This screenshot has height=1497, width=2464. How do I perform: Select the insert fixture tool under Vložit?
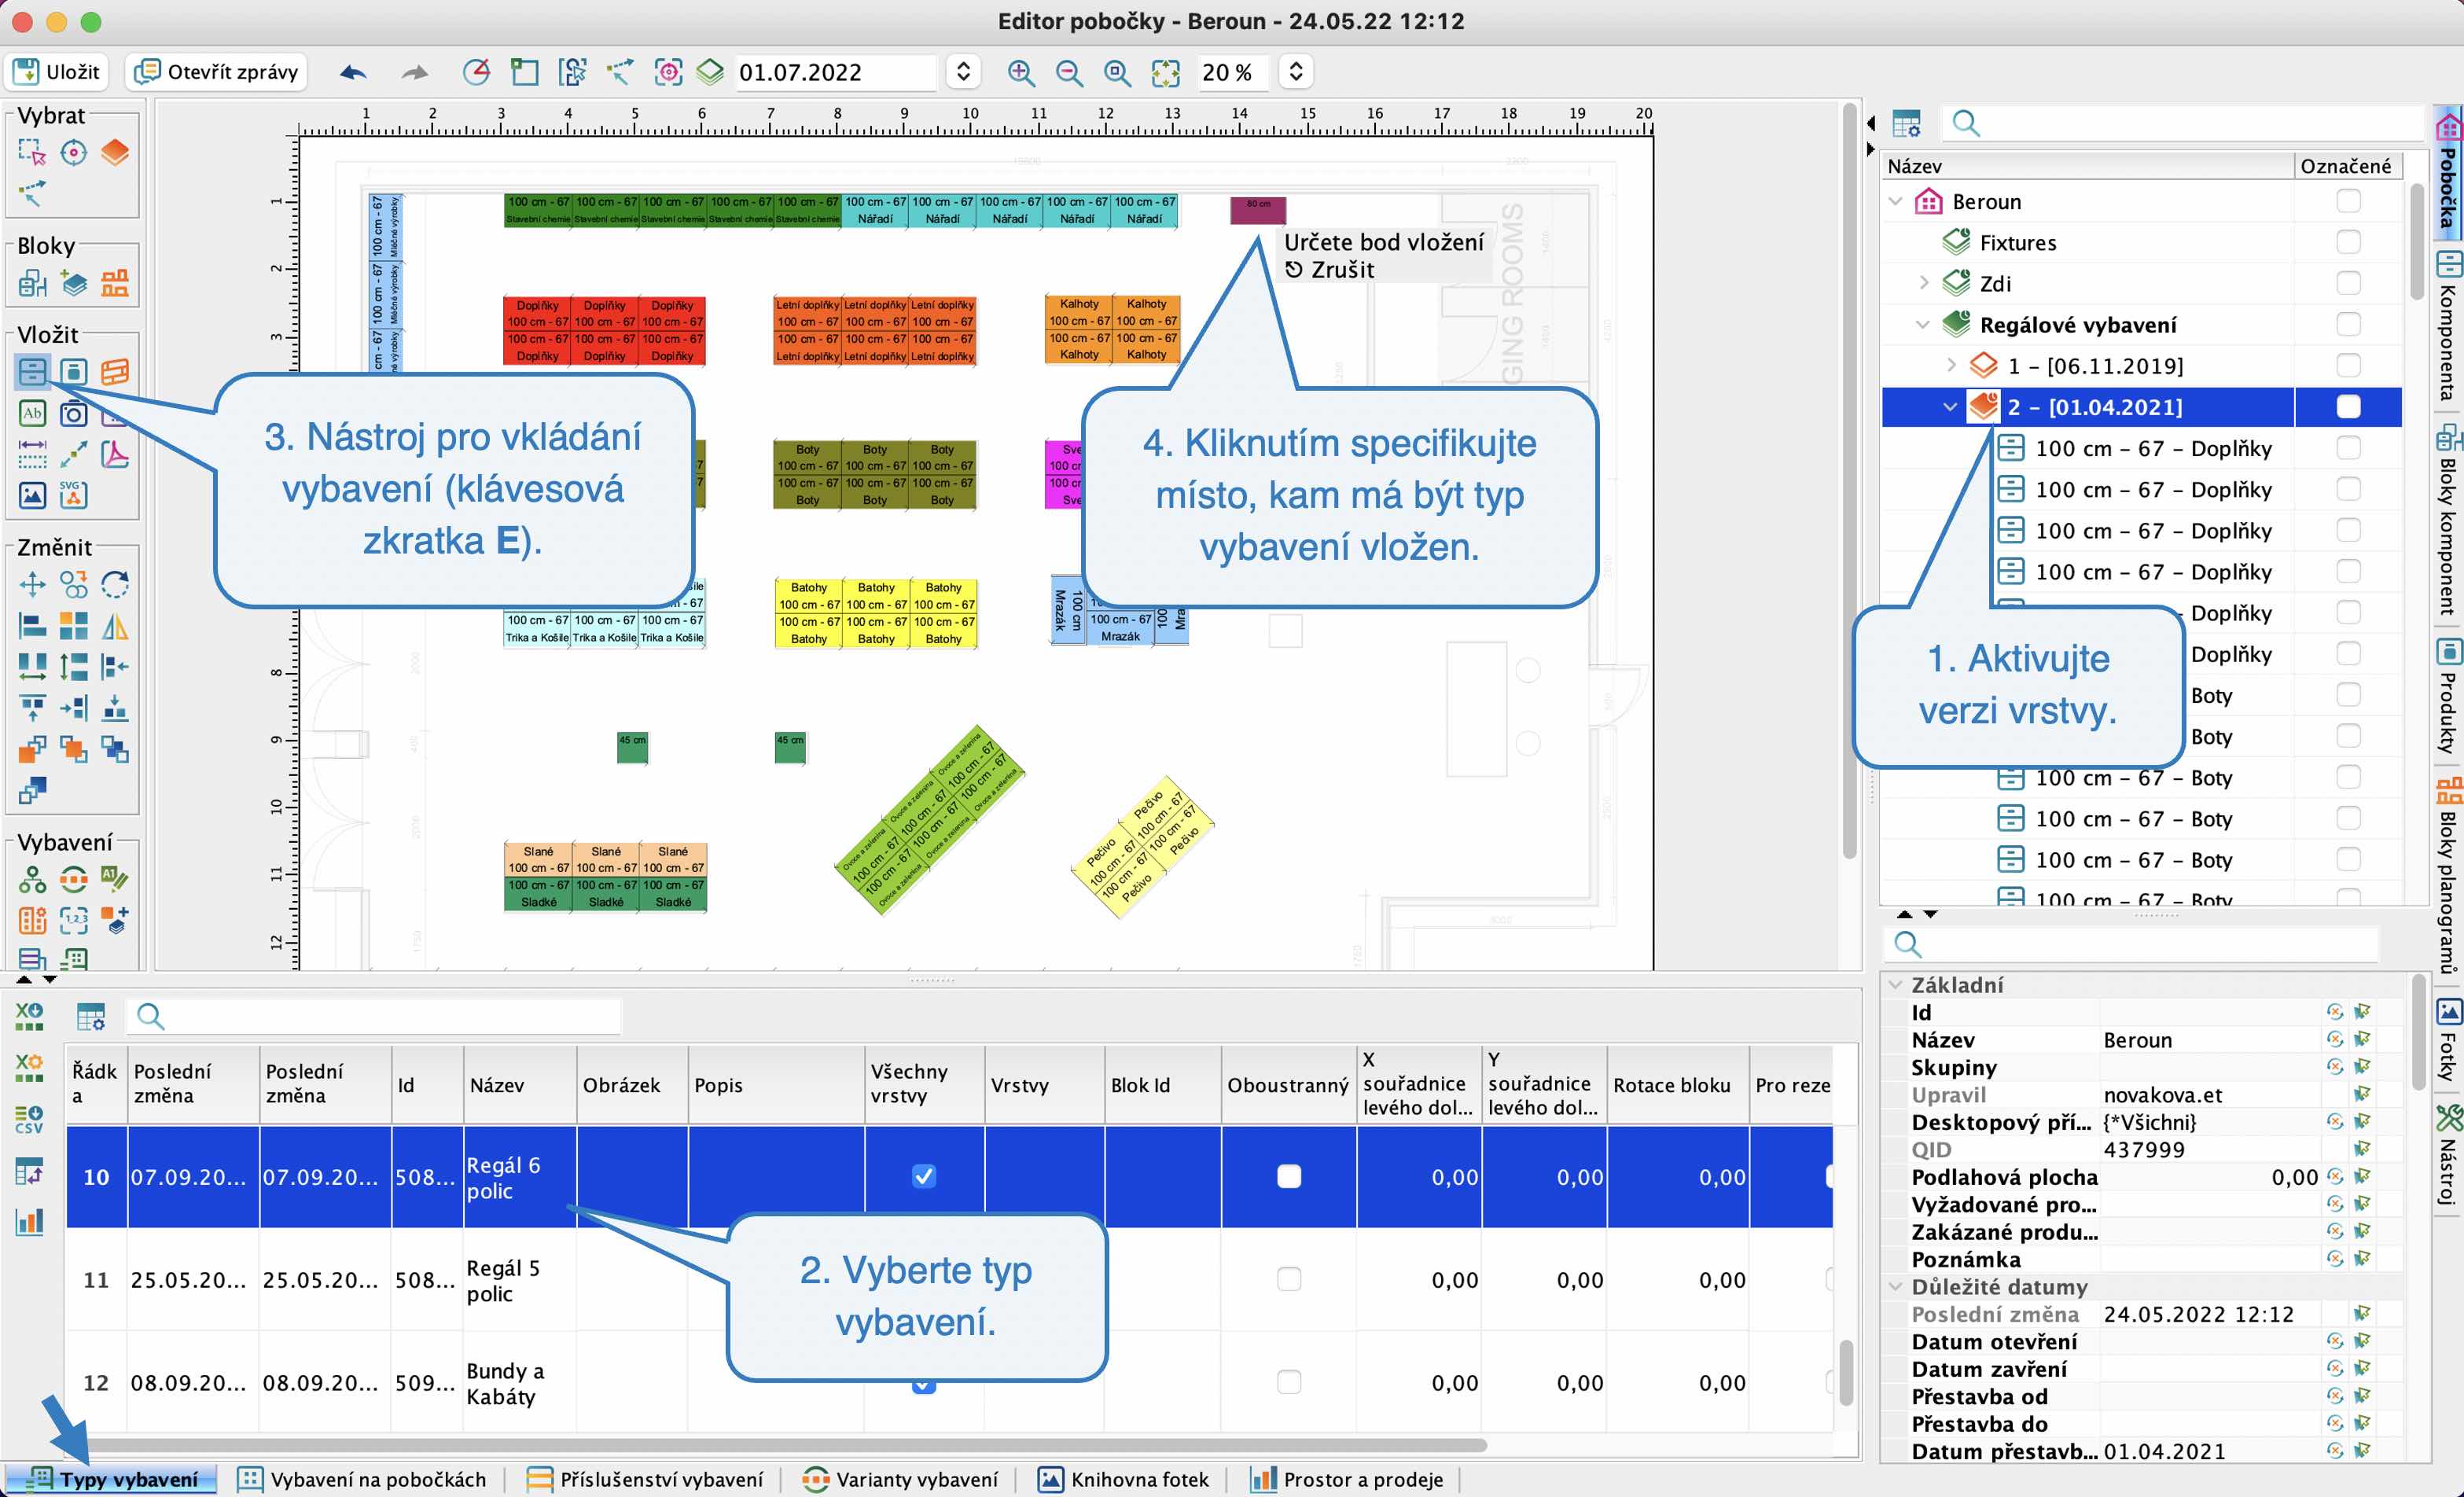coord(32,372)
